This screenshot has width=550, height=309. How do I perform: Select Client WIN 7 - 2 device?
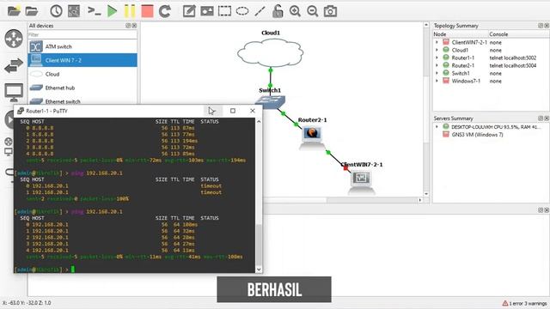click(x=82, y=60)
